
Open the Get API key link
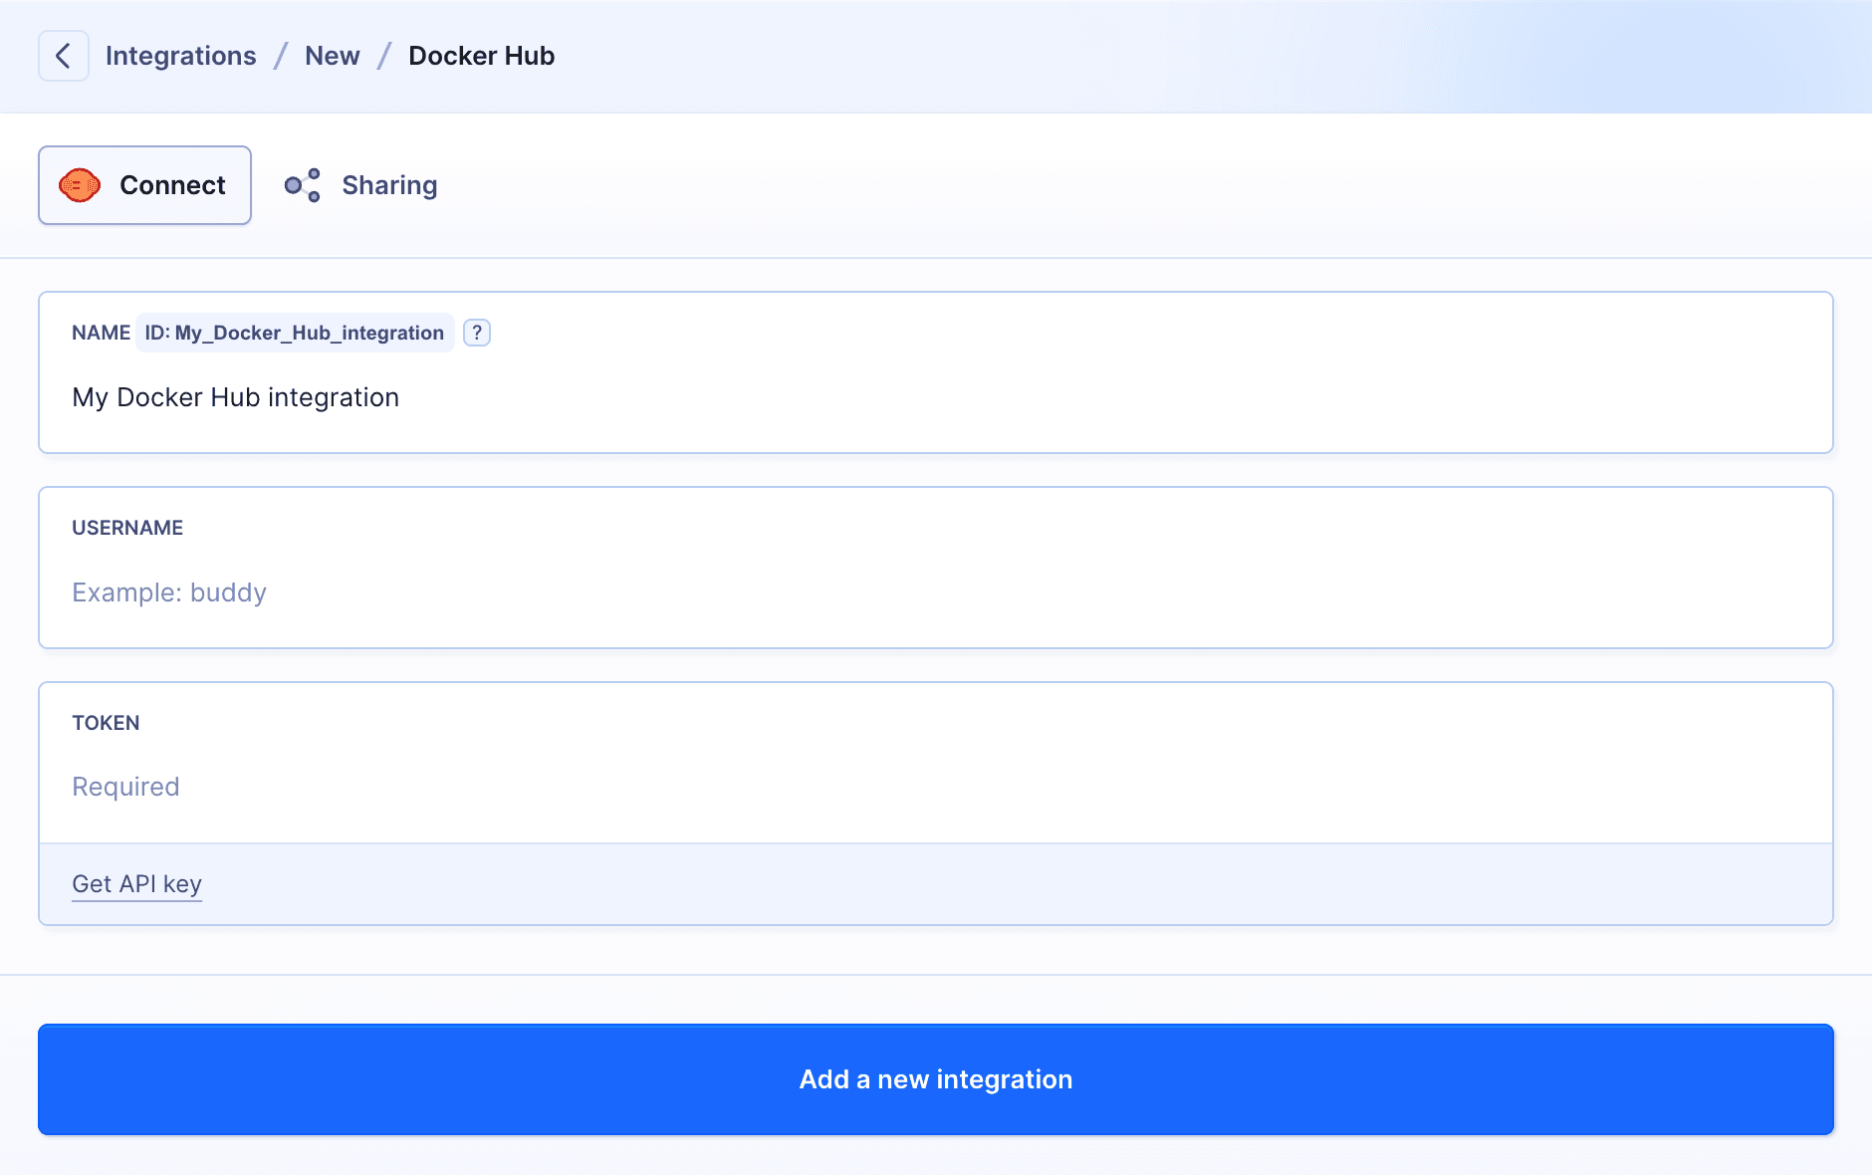137,884
